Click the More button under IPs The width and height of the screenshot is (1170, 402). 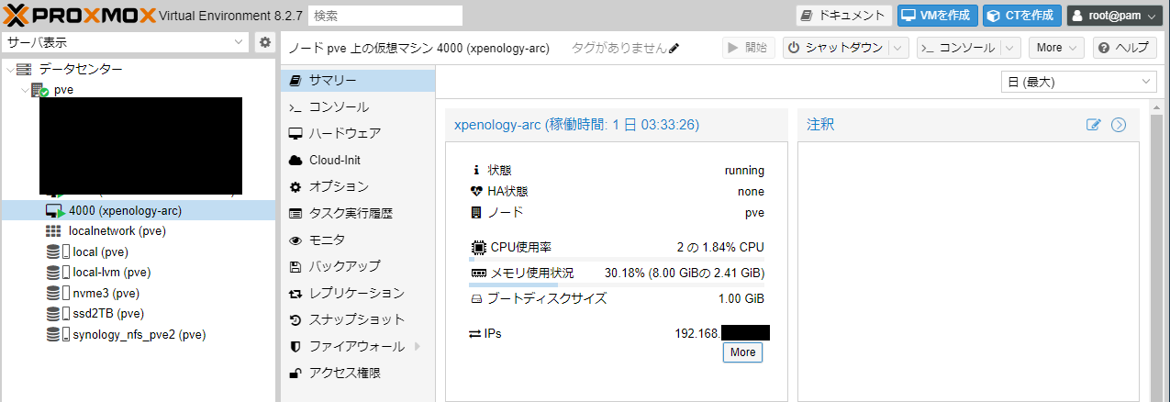click(742, 352)
